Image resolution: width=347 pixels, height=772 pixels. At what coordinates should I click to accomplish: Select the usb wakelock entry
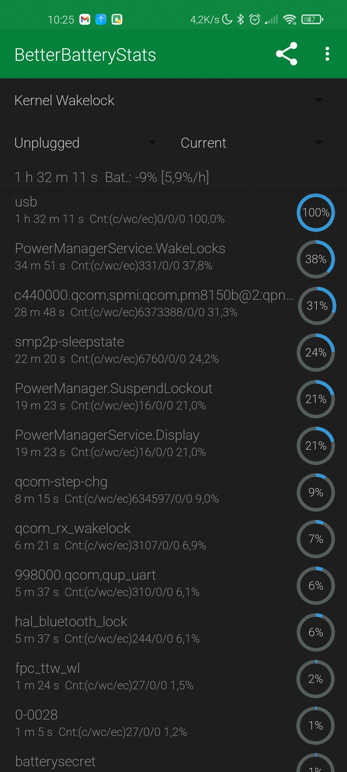pyautogui.click(x=173, y=210)
